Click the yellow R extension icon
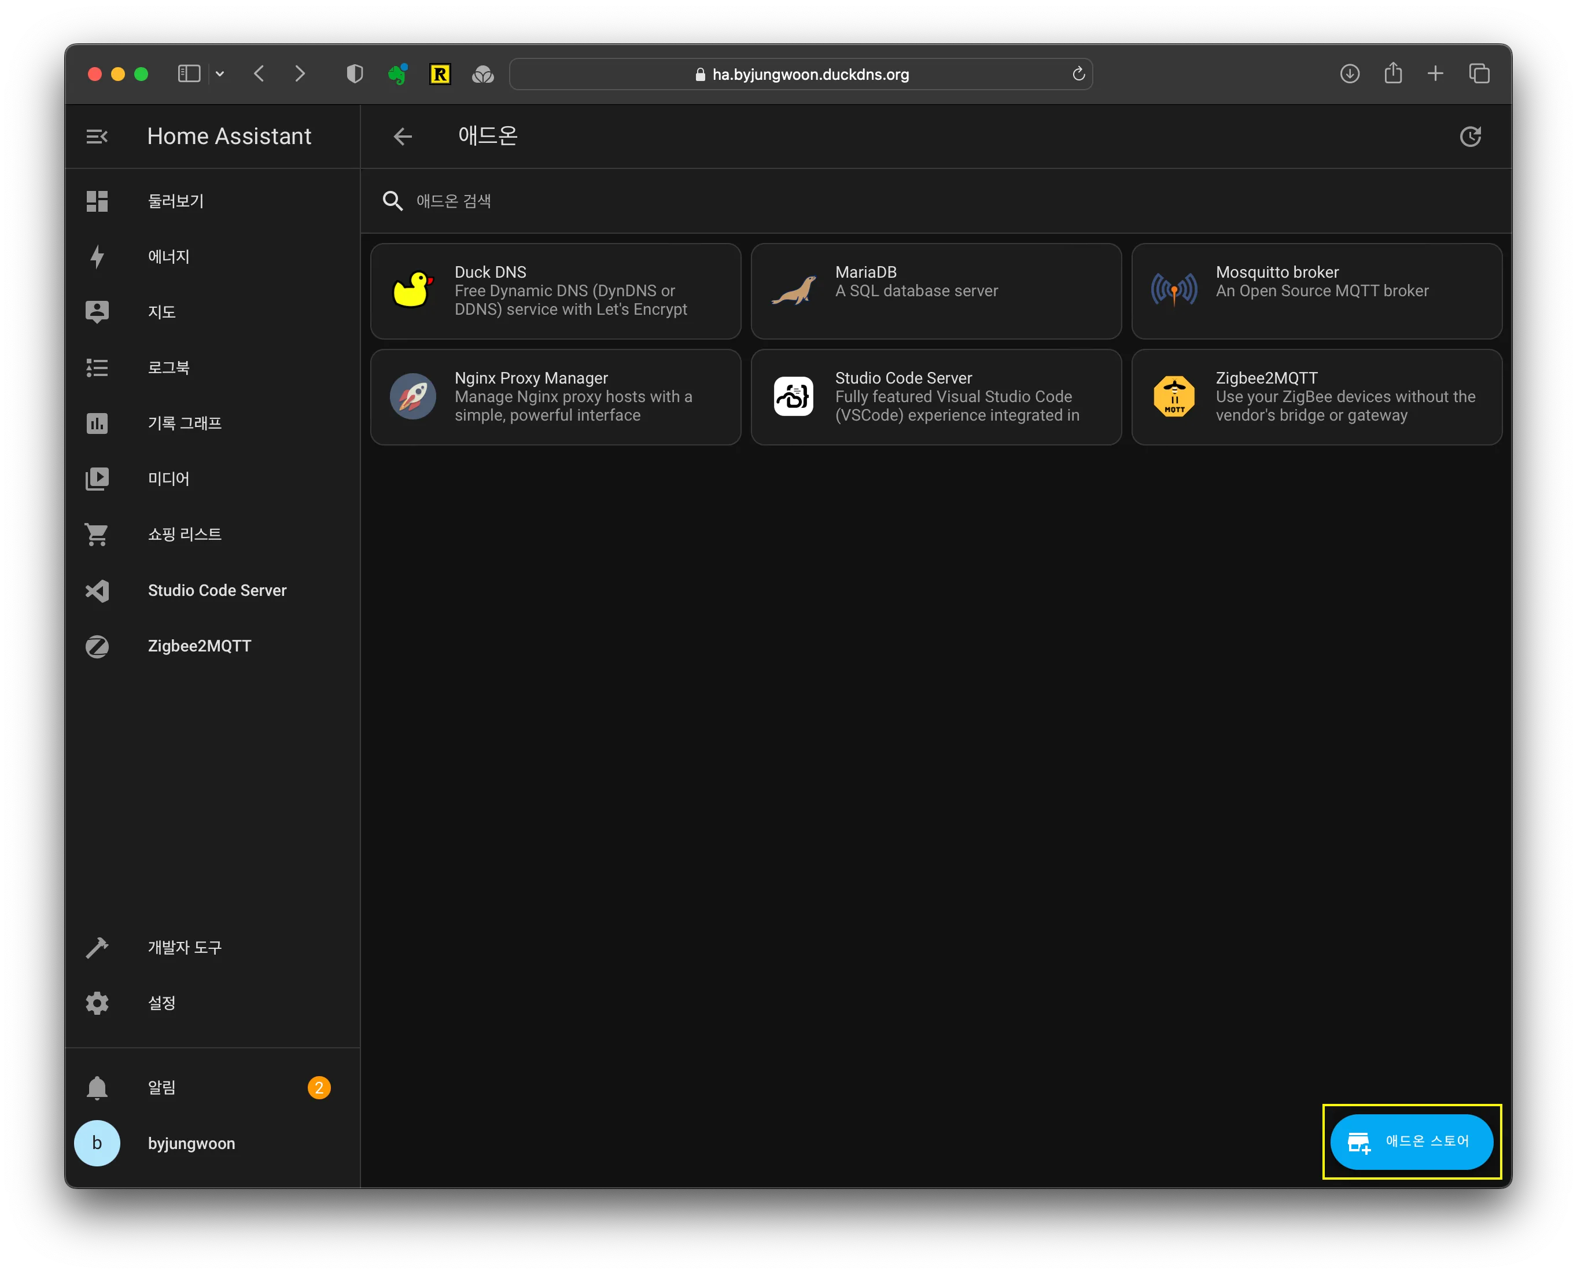 click(x=440, y=74)
